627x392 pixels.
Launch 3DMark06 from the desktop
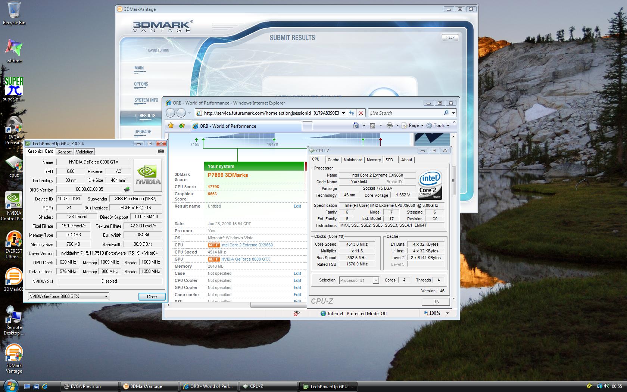[14, 280]
